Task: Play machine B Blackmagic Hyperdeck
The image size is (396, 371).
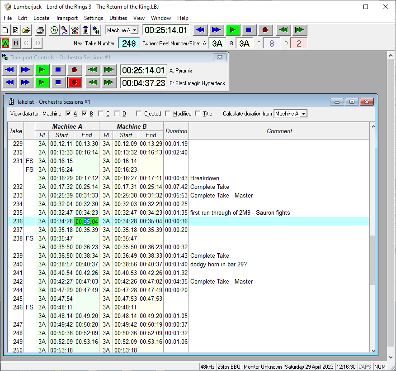Action: pos(42,82)
